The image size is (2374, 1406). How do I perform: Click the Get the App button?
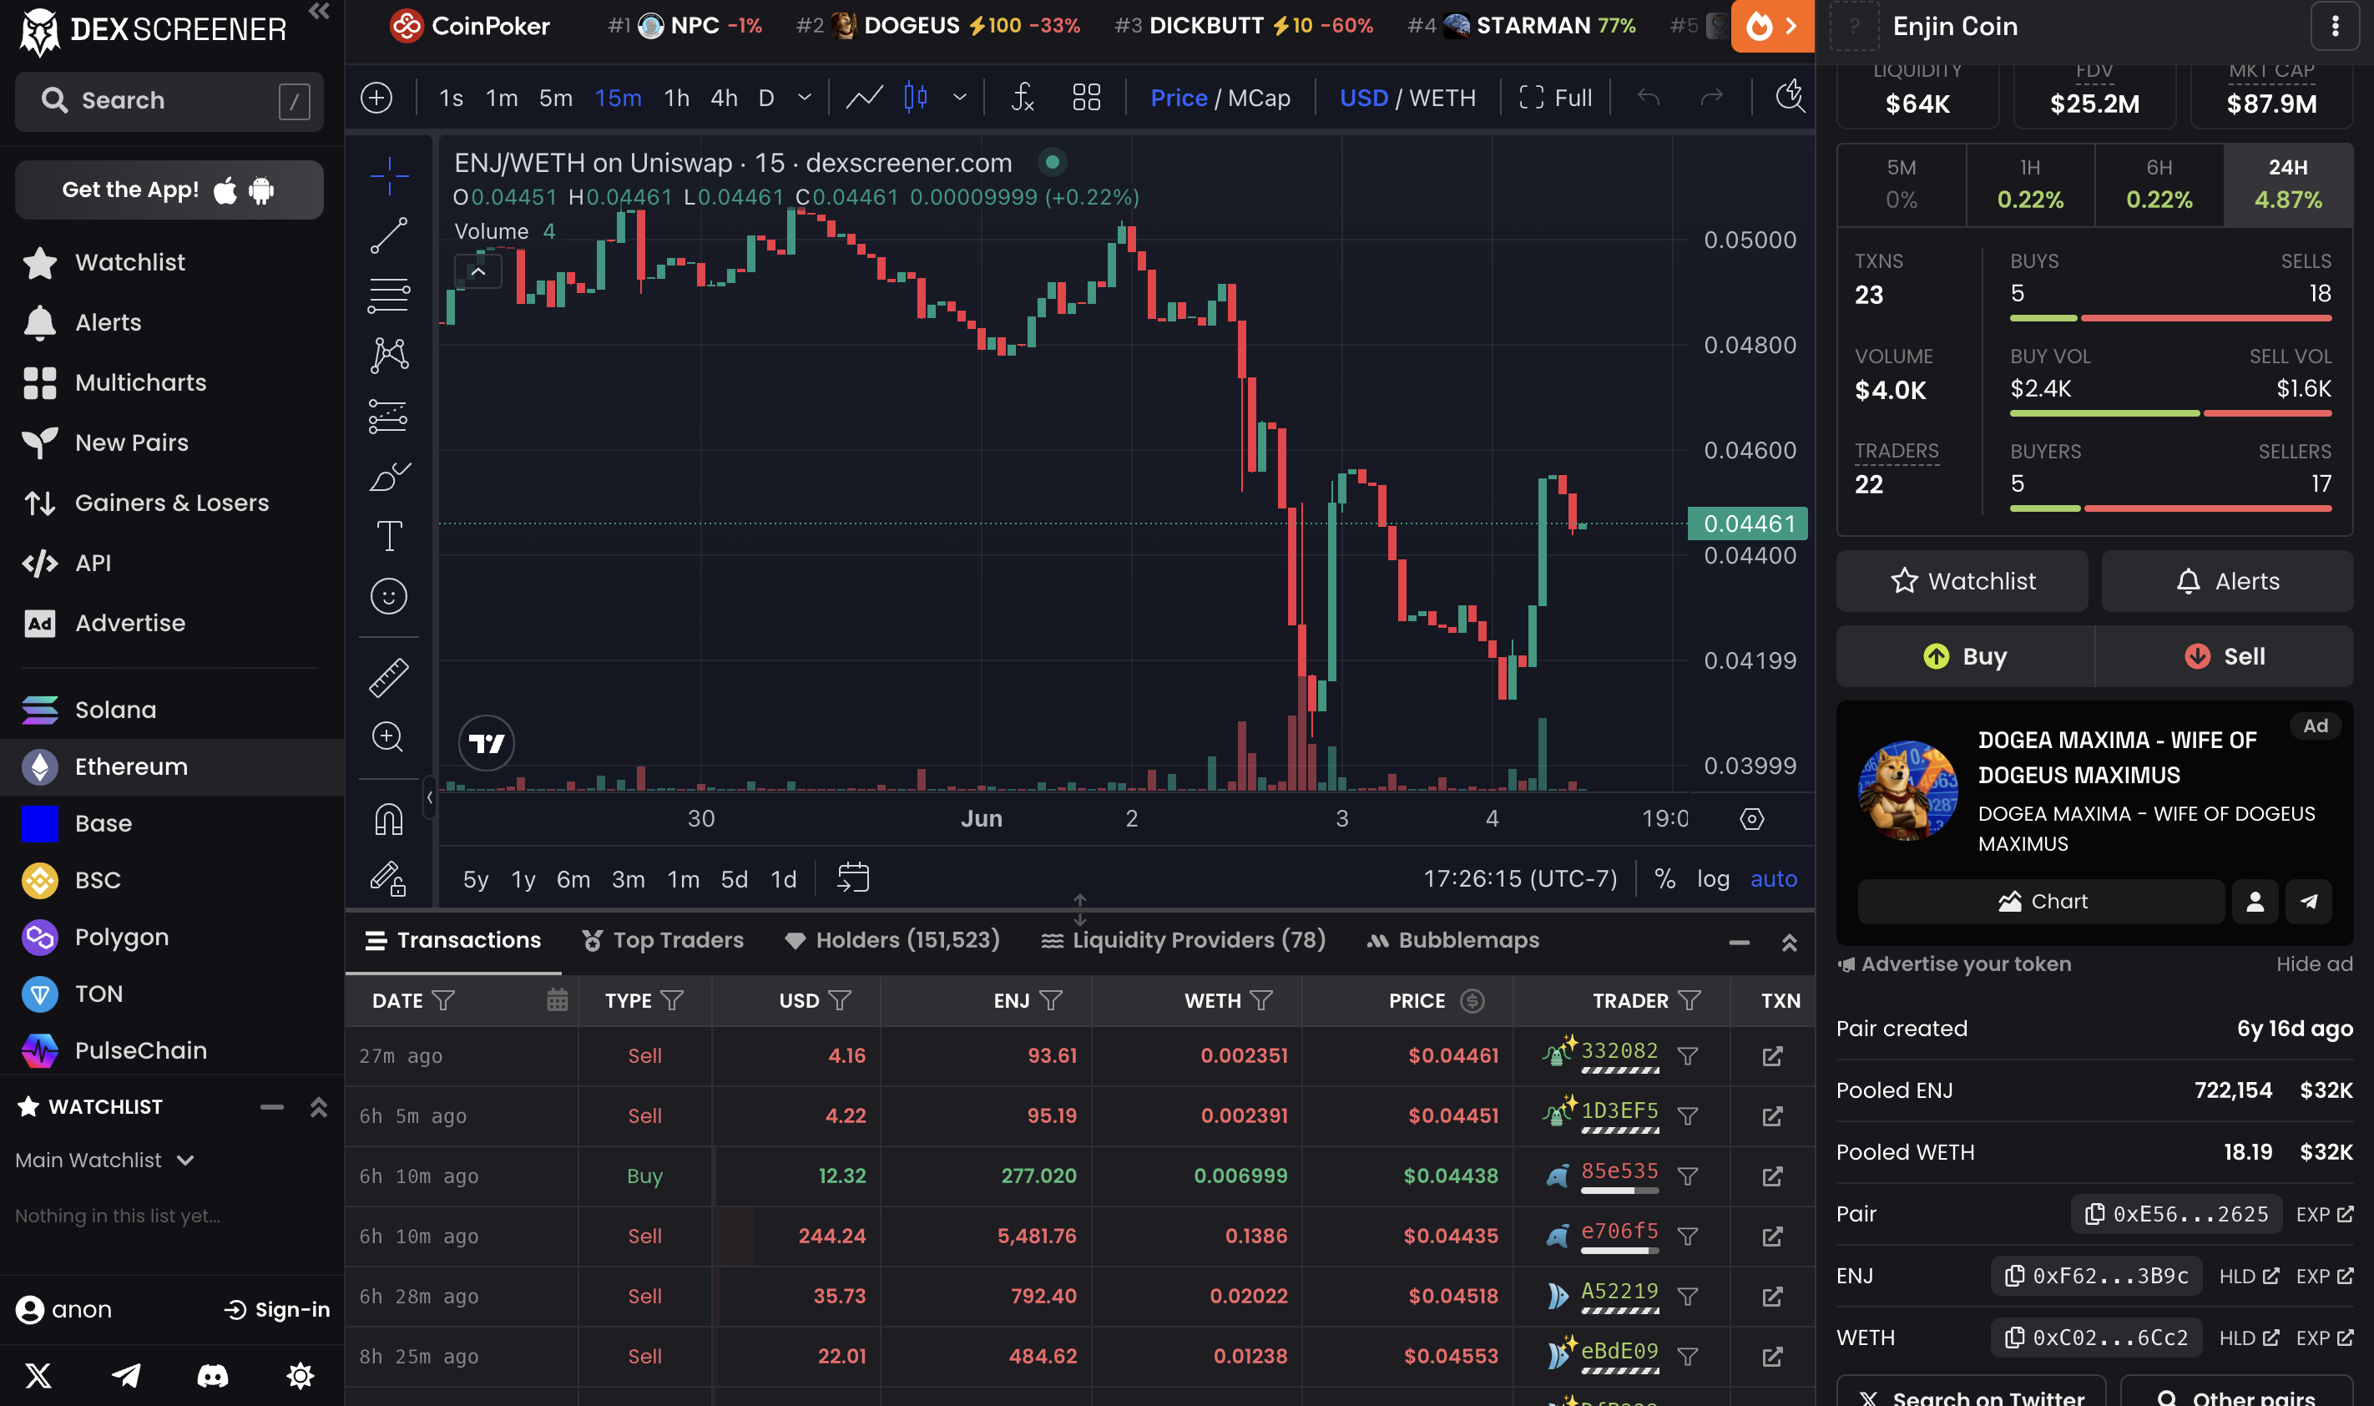[x=169, y=190]
